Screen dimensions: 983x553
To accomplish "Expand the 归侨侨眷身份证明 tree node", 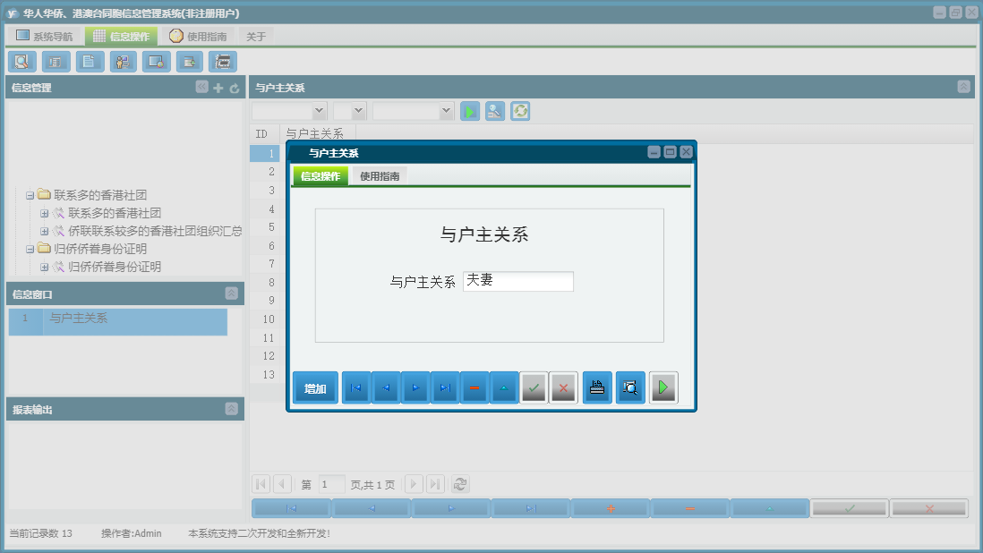I will click(31, 248).
